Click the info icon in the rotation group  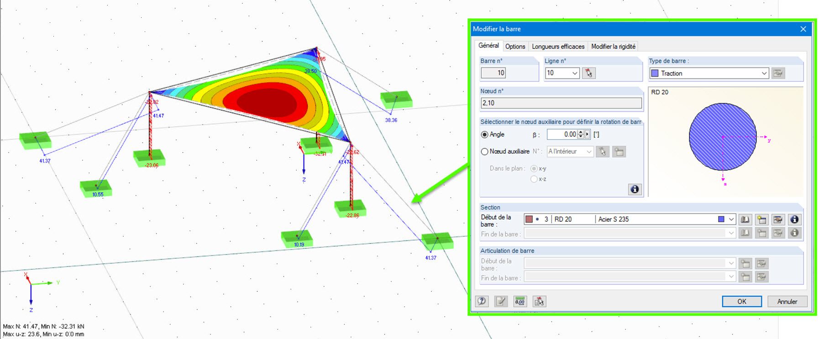635,189
